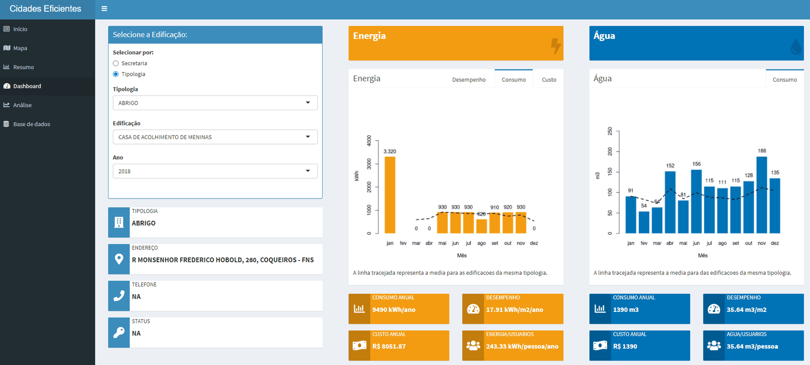The image size is (810, 365).
Task: Click the lightning bolt icon in Energia banner
Action: [x=556, y=46]
